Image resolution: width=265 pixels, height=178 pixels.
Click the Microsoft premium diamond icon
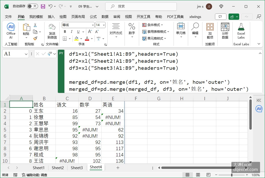(x=221, y=7)
